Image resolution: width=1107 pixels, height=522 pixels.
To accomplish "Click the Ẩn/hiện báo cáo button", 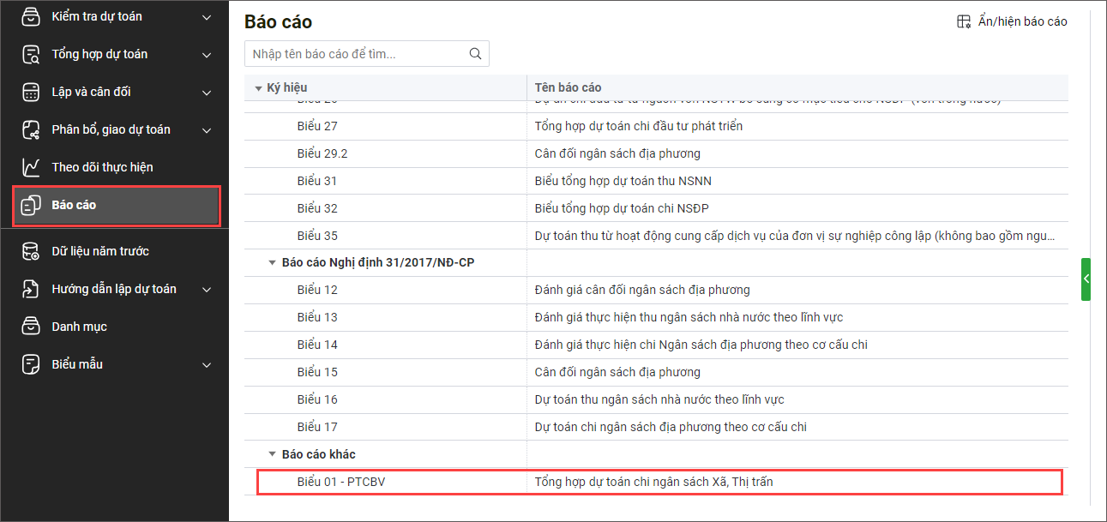I will (1012, 21).
